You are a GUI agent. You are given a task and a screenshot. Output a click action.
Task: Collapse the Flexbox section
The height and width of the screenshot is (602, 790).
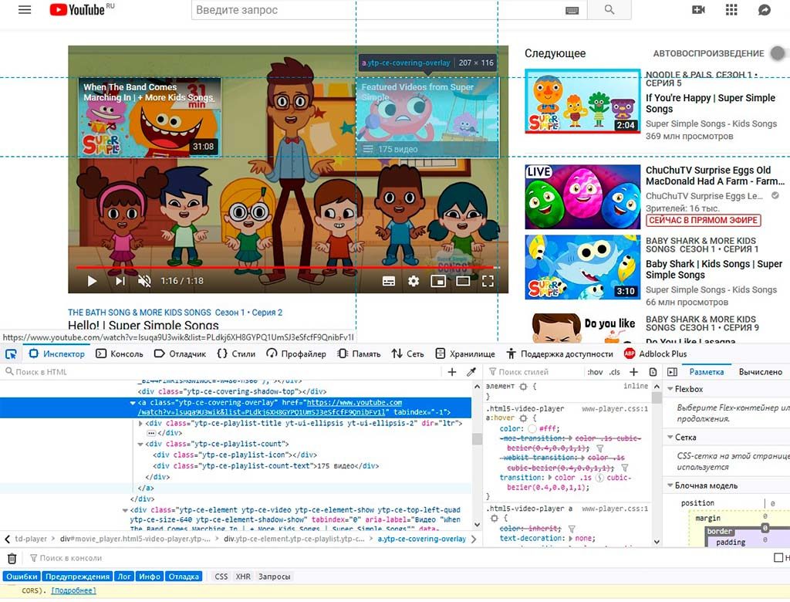coord(670,389)
